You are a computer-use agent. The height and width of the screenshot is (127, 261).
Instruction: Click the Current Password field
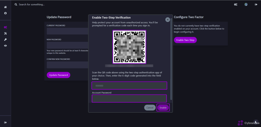pos(67,31)
